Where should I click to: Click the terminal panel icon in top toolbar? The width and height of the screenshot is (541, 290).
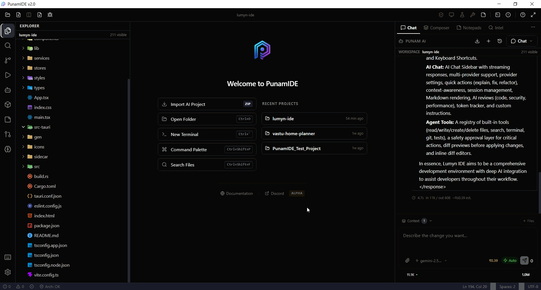pyautogui.click(x=498, y=15)
